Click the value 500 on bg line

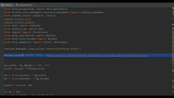coord(47,65)
